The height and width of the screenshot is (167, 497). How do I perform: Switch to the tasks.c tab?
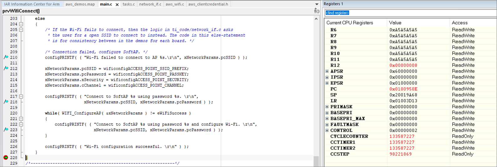click(129, 4)
